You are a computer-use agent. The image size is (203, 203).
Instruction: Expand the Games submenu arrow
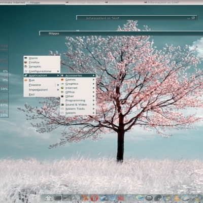tap(93, 80)
